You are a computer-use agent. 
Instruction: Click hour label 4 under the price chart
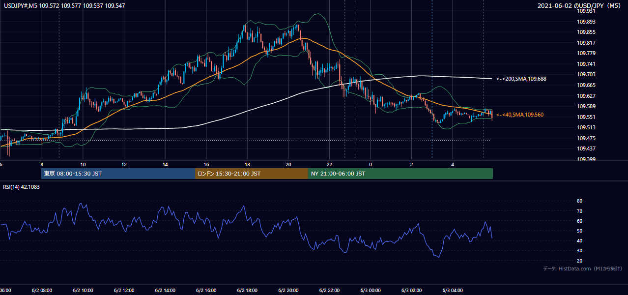pos(453,164)
